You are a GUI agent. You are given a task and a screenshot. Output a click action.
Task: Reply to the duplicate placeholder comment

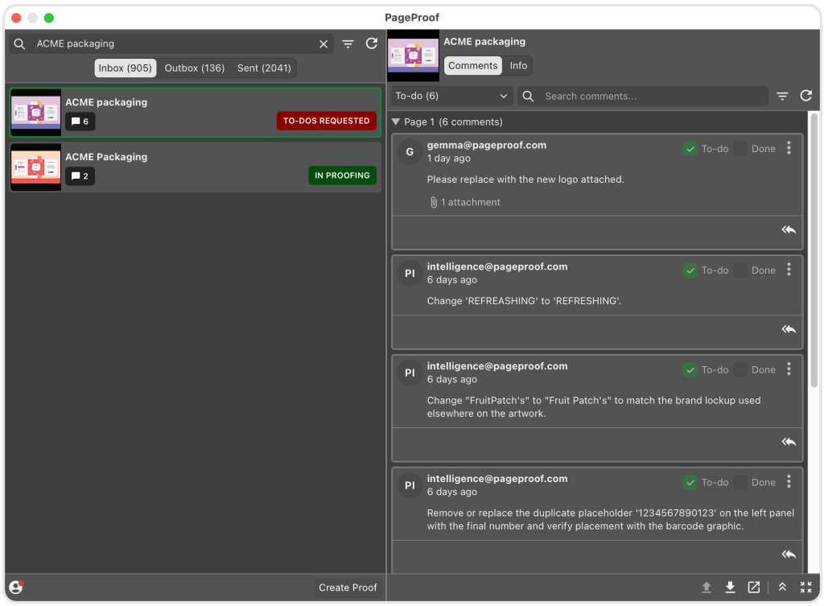[x=789, y=554]
